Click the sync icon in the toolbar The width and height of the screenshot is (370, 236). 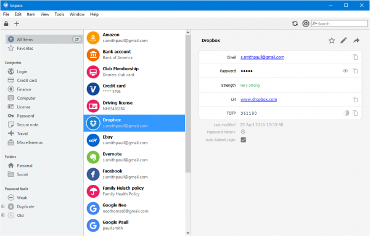[295, 23]
